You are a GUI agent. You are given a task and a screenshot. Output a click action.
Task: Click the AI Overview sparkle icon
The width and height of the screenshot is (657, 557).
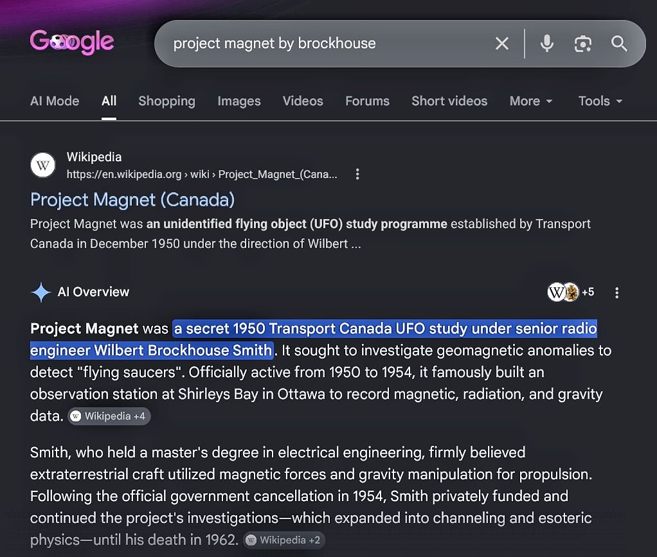[x=41, y=292]
